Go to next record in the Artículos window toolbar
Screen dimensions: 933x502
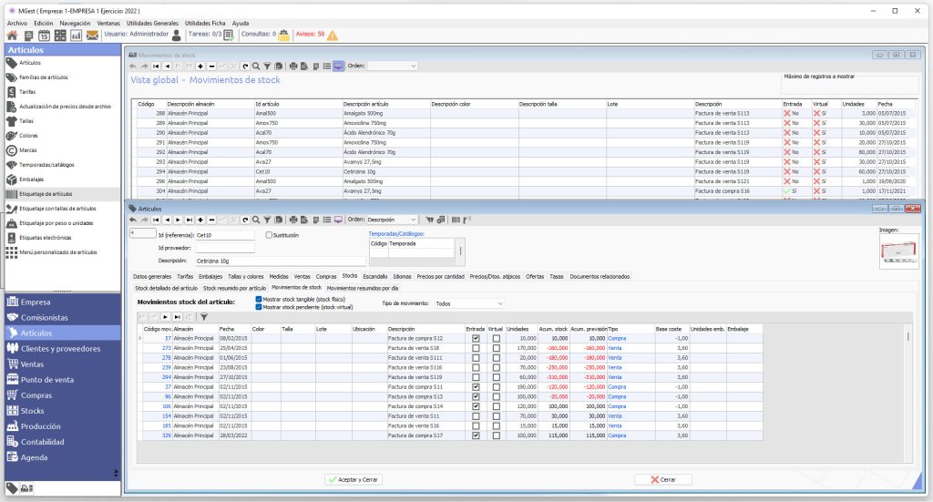(178, 220)
